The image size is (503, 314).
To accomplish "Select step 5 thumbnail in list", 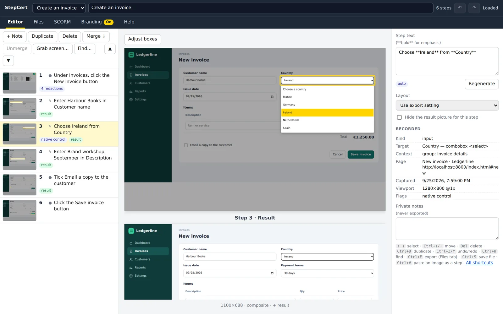I will pyautogui.click(x=19, y=185).
